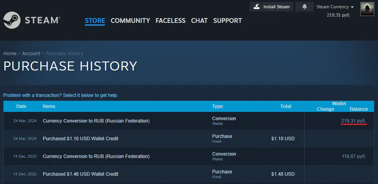Click the user profile avatar

click(367, 9)
